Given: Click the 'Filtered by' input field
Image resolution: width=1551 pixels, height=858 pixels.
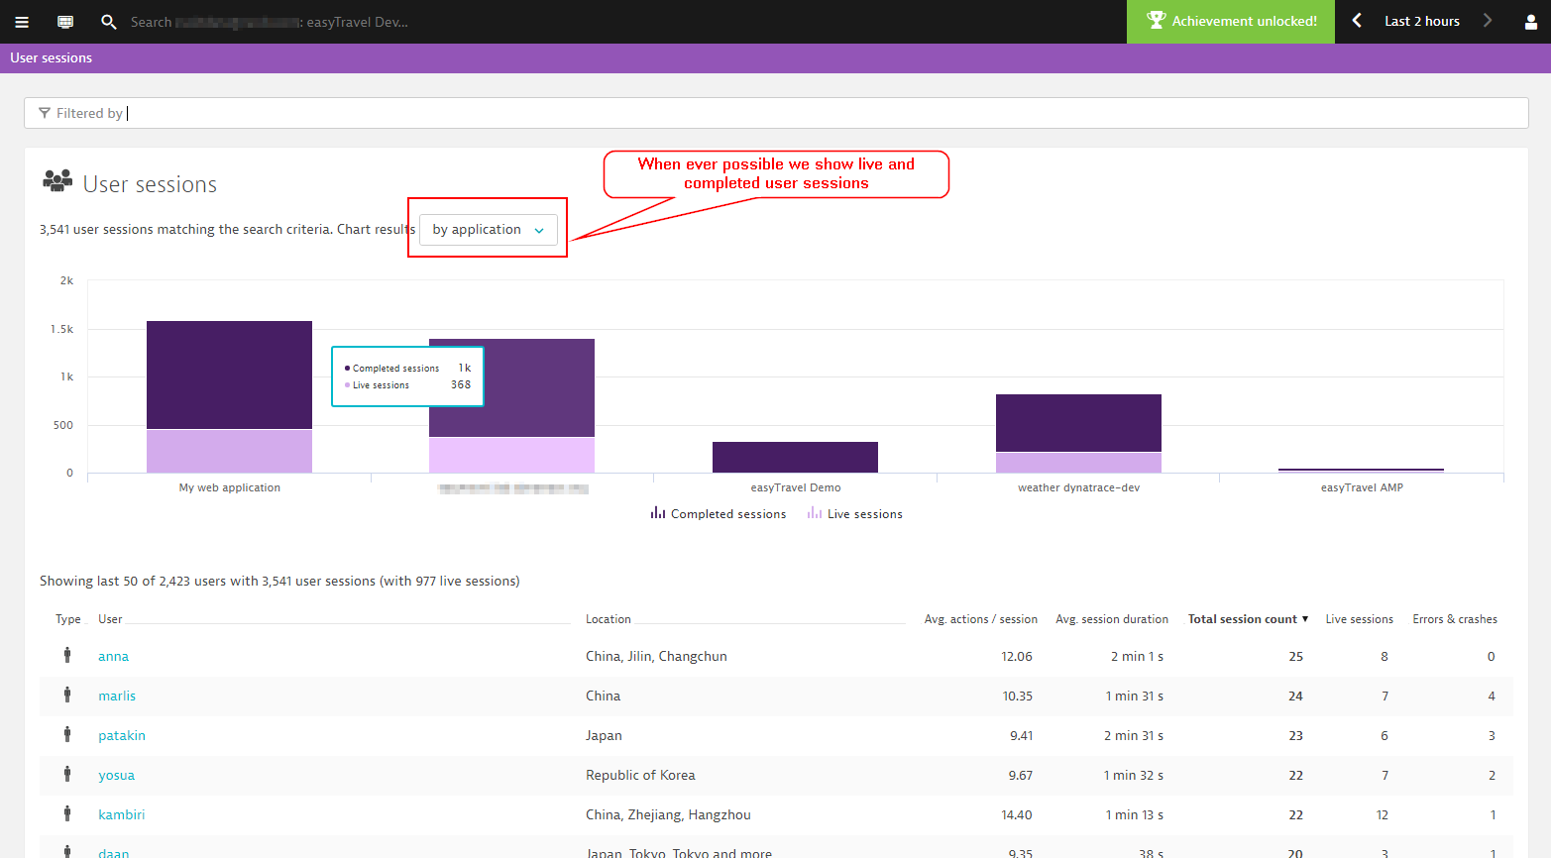Looking at the screenshot, I should (776, 113).
